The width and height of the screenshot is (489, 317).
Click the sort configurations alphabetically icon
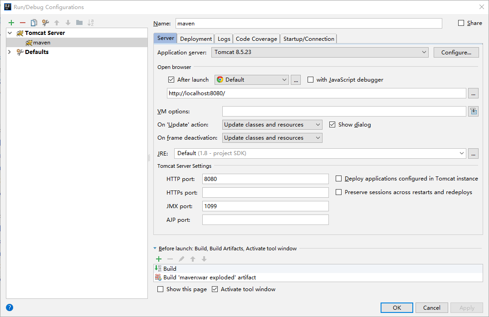pyautogui.click(x=91, y=23)
